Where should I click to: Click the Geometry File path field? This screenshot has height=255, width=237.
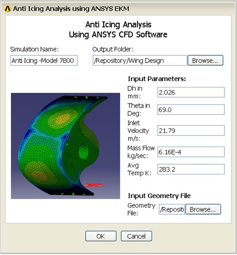tap(172, 209)
